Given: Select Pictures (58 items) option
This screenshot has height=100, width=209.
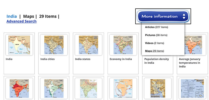Looking at the screenshot, I should pos(156,35).
